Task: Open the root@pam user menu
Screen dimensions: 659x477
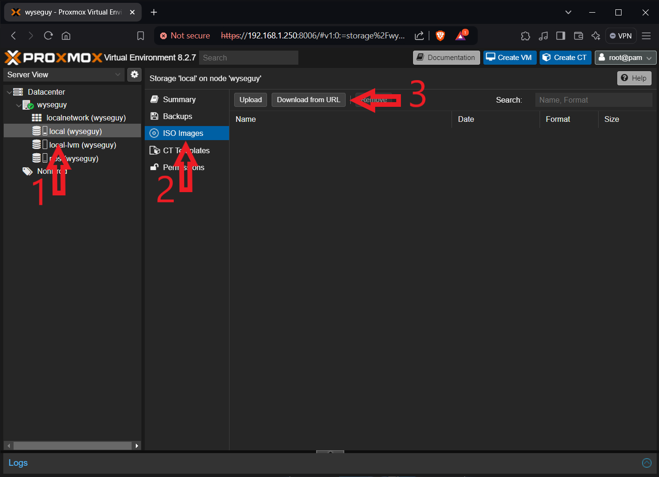Action: point(625,58)
